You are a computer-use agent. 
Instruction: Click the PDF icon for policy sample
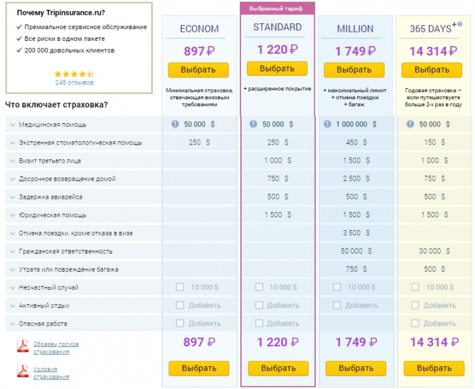23,346
